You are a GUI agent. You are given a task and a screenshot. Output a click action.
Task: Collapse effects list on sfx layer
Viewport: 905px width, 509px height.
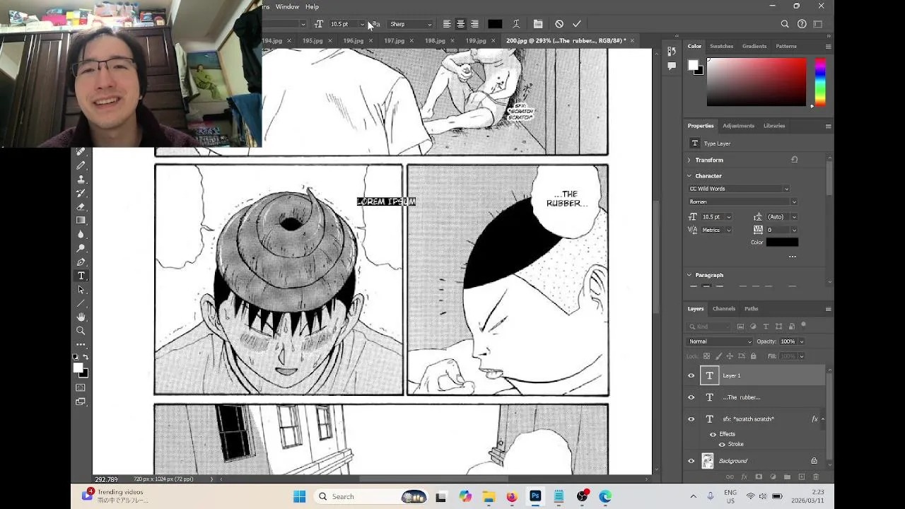pyautogui.click(x=822, y=419)
